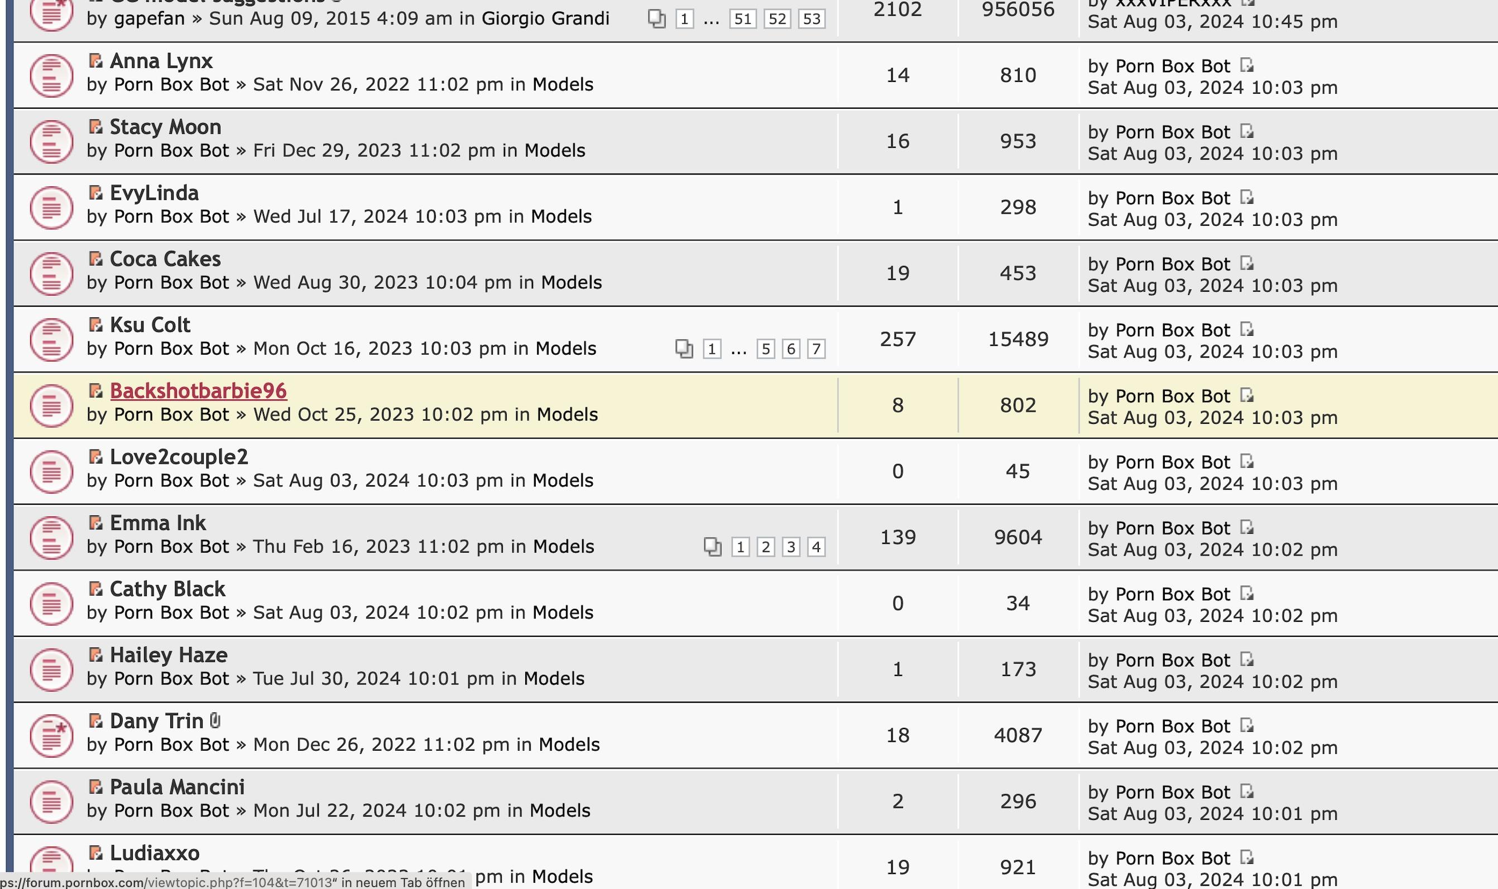1498x889 pixels.
Task: Go to last post in Coca Cakes row
Action: (x=1247, y=263)
